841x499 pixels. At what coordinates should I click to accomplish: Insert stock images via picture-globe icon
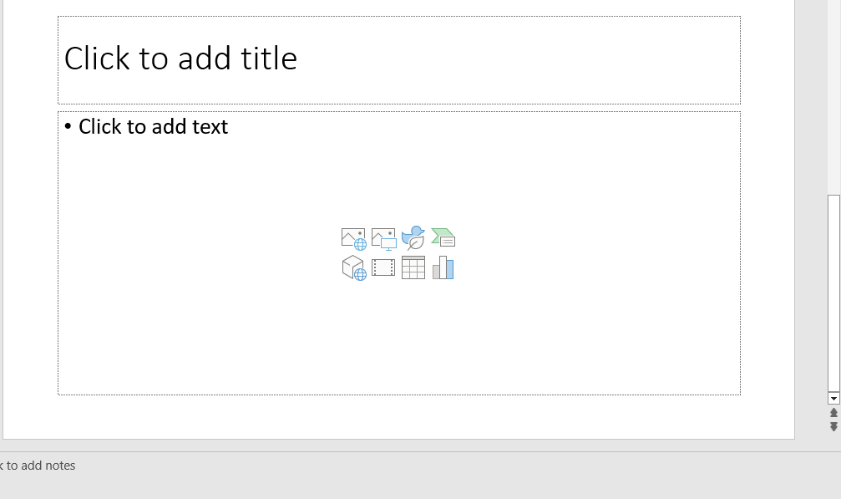pyautogui.click(x=353, y=239)
